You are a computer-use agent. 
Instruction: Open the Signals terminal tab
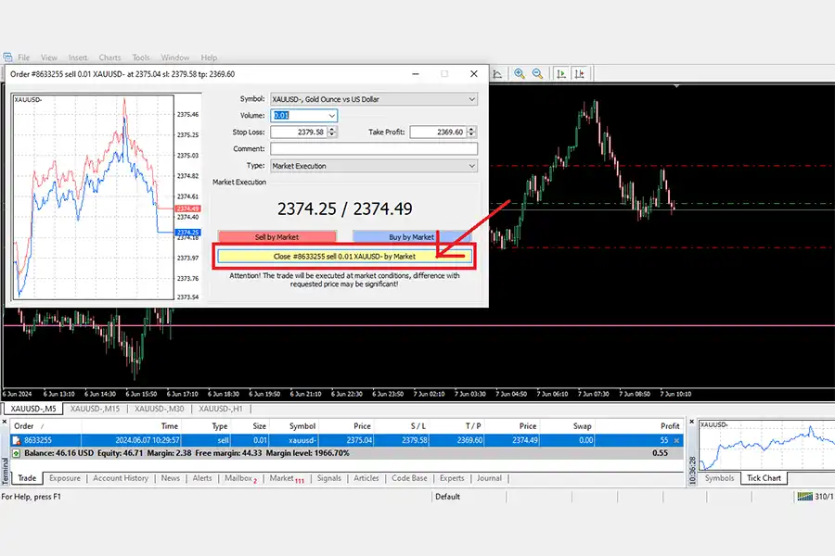pyautogui.click(x=329, y=478)
